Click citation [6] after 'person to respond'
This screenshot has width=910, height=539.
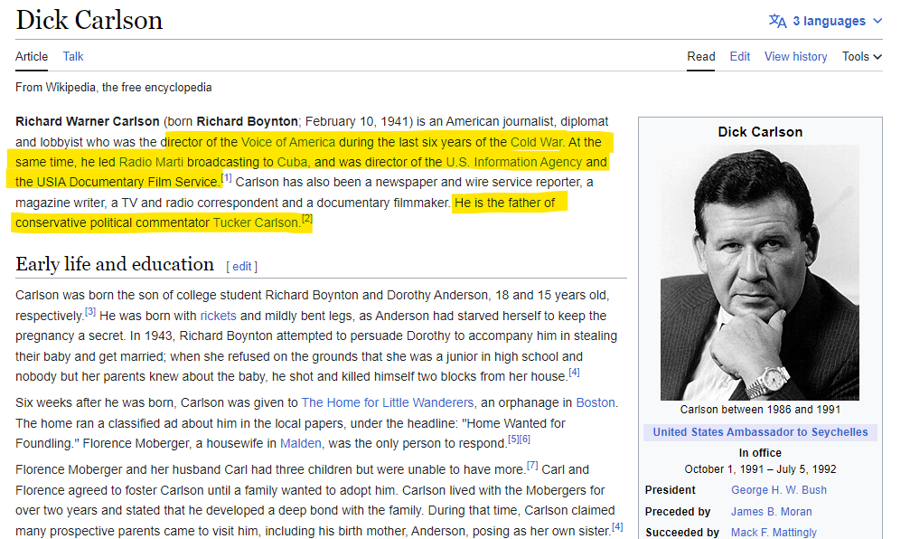(x=525, y=440)
